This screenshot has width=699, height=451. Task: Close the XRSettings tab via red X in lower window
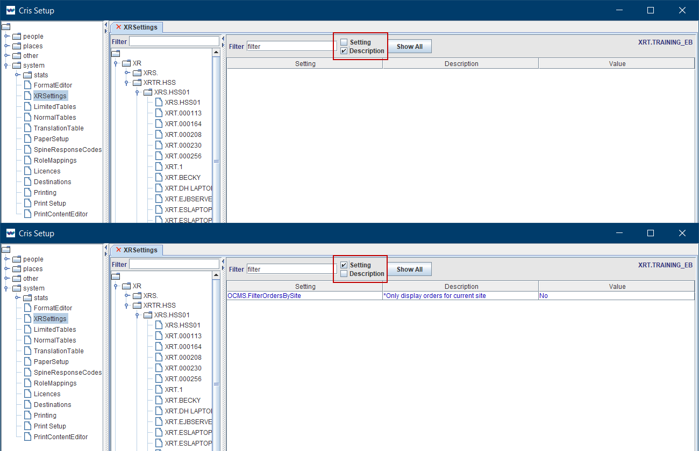tap(118, 250)
